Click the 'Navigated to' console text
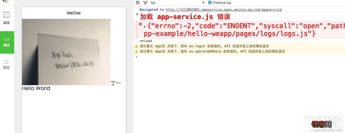The height and width of the screenshot is (133, 345). 152,10
